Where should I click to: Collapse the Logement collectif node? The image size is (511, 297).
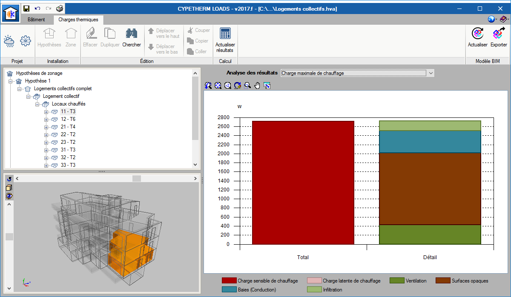point(29,96)
